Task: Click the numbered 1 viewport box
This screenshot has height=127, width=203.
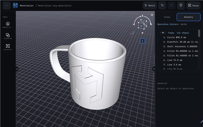Action: pos(142,41)
